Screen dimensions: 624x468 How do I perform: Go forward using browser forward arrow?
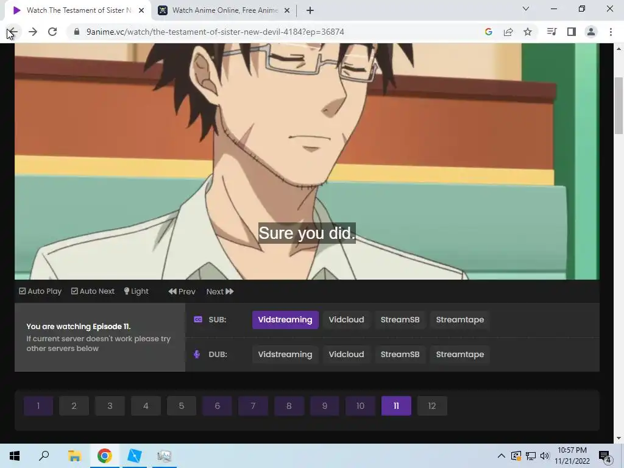(x=33, y=32)
